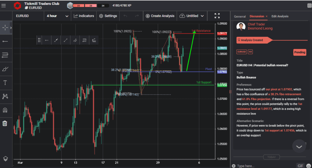
Task: Click the Bullish Bounce type text
Action: pyautogui.click(x=246, y=77)
